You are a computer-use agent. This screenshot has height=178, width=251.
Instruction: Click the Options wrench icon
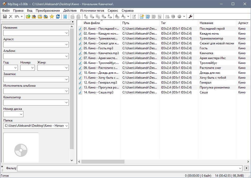click(x=190, y=17)
